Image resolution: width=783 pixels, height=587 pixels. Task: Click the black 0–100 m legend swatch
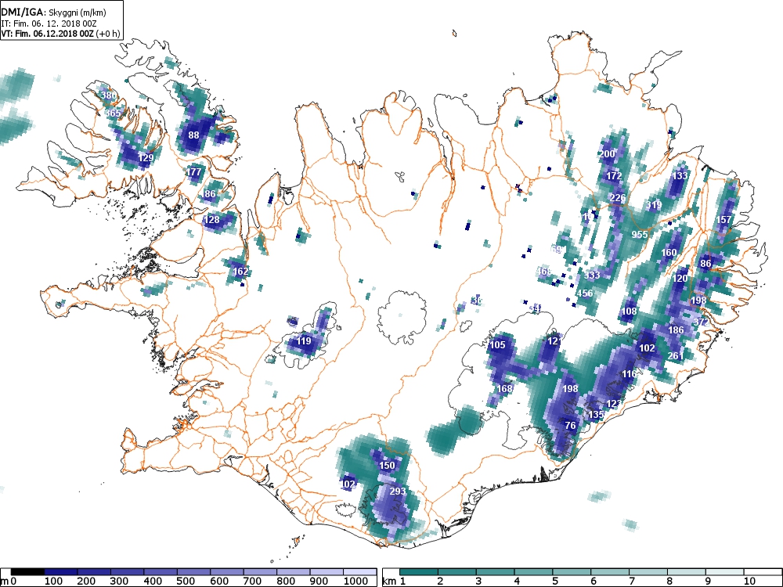27,572
